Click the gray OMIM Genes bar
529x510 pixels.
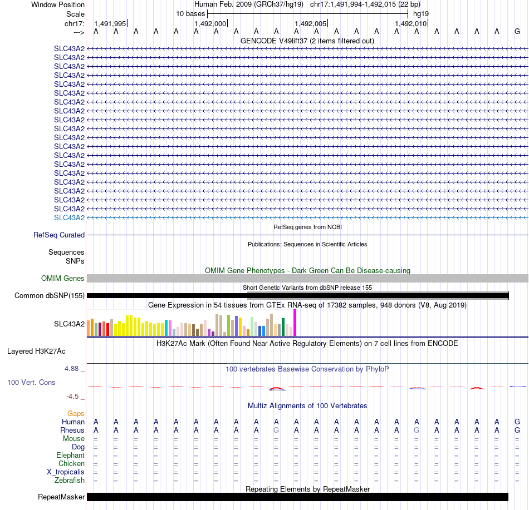point(307,278)
